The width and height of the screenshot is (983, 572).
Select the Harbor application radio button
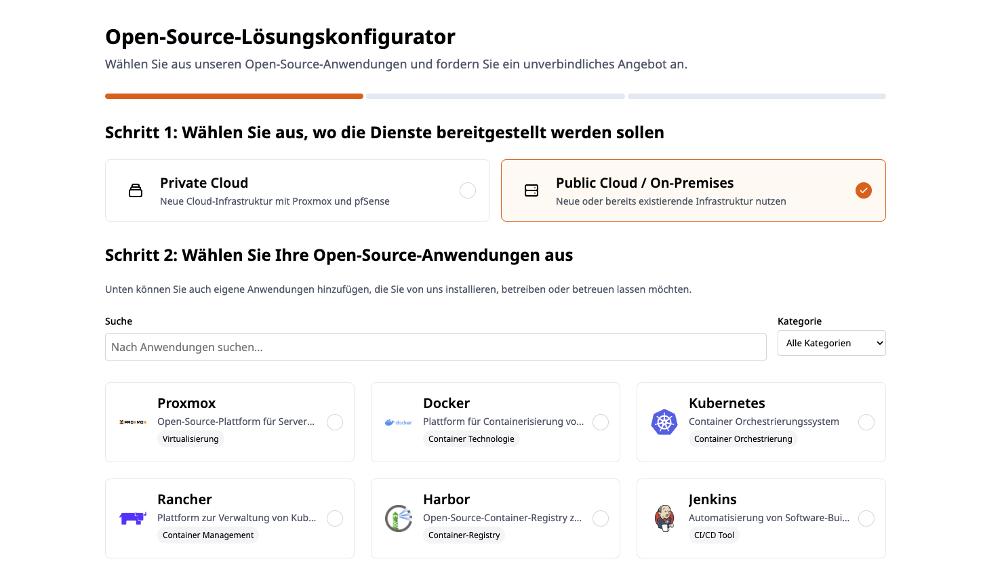tap(601, 518)
